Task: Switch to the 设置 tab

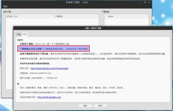Action: pyautogui.click(x=19, y=34)
